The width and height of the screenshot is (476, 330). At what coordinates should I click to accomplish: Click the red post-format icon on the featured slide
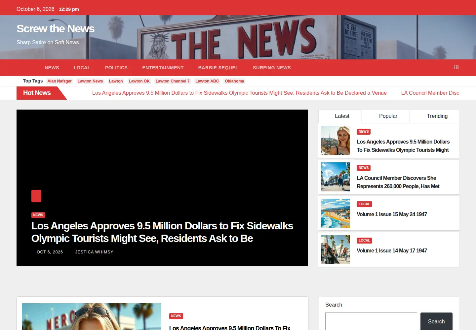pyautogui.click(x=36, y=196)
